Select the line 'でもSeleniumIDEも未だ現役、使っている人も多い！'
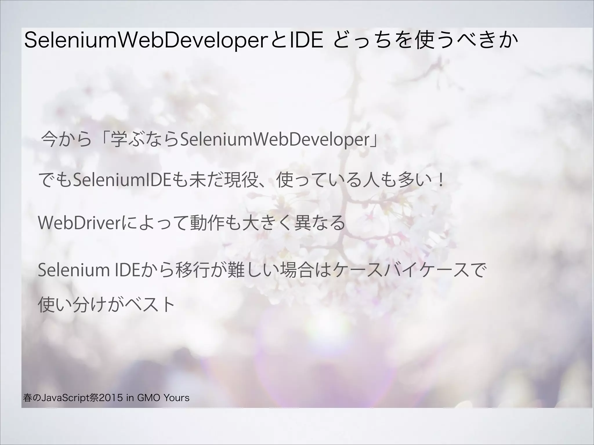594x445 pixels. coord(241,180)
